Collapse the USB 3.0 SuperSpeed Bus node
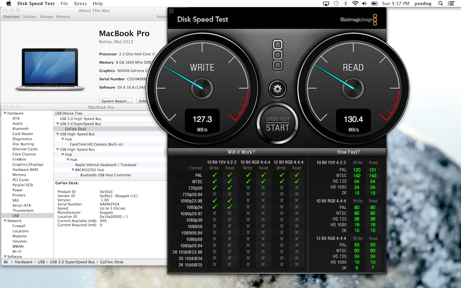461x288 pixels. [x=57, y=124]
